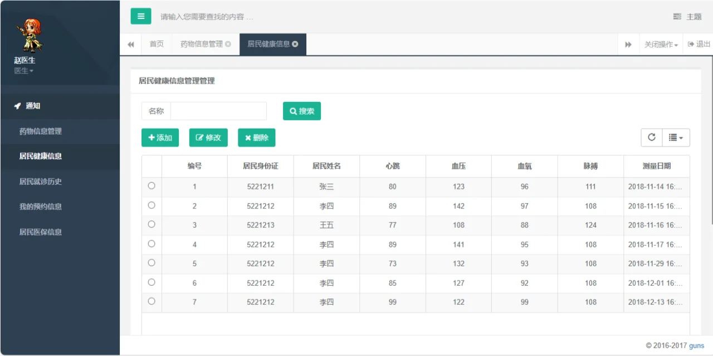The image size is (713, 356).
Task: Click the green hamburger menu toggle button
Action: coord(141,16)
